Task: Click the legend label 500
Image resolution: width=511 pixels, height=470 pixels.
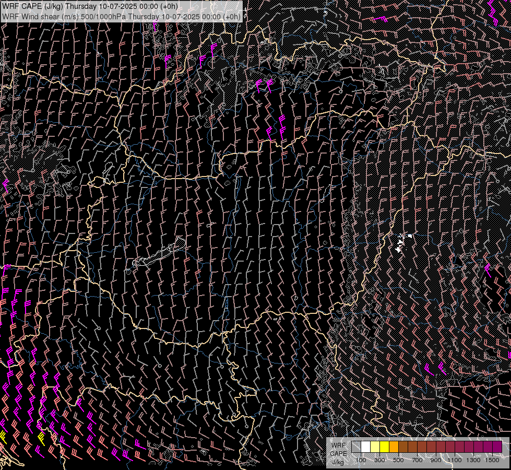Action: pos(399,460)
